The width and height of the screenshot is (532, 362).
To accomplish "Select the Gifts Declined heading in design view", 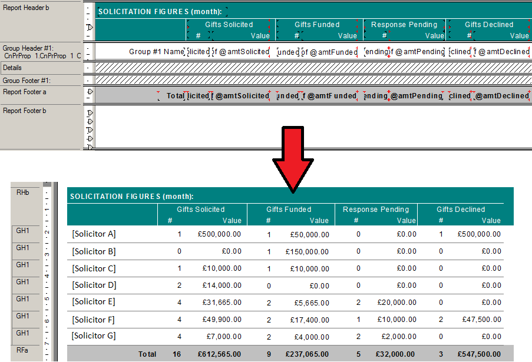I will pos(489,24).
